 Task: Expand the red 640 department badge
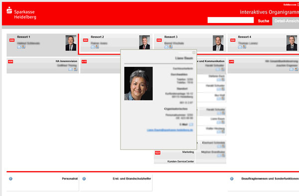tap(231, 62)
